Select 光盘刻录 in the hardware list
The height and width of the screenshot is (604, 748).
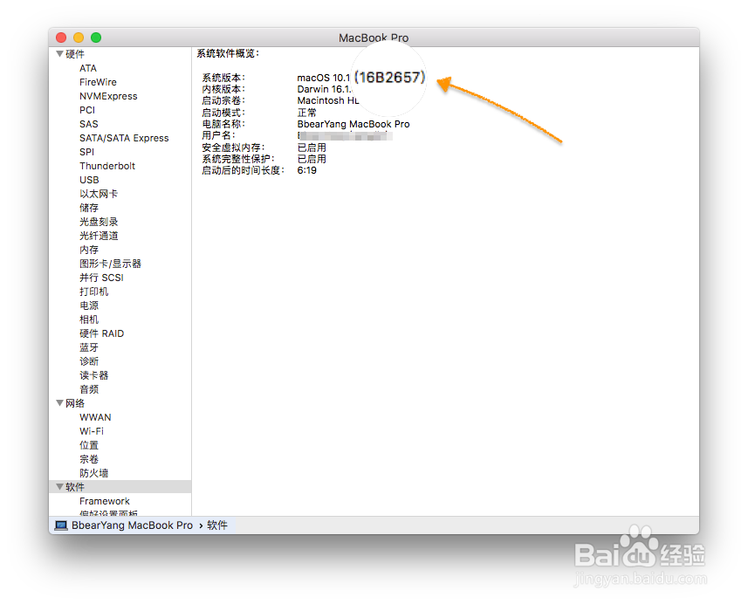pos(99,222)
